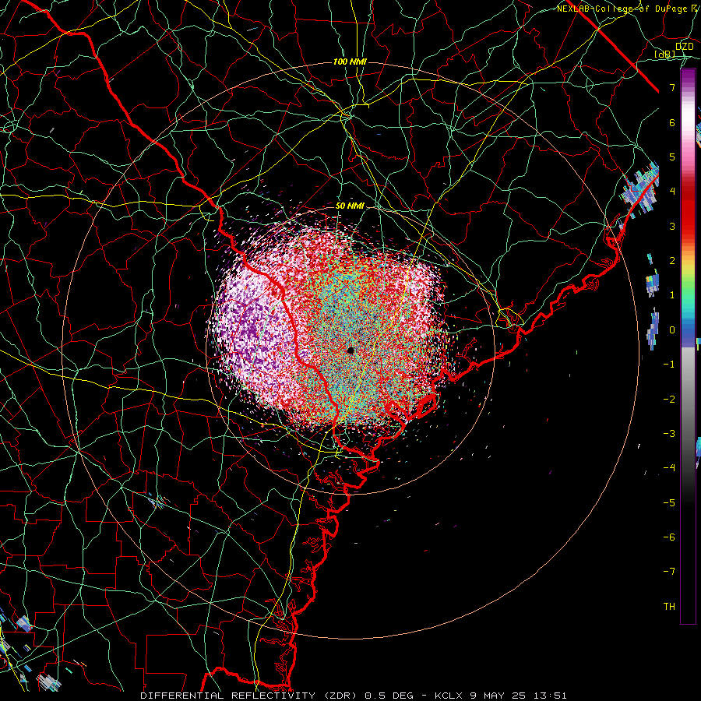Click the 100 NMI range ring label
Viewport: 701px width, 701px height.
tap(350, 62)
